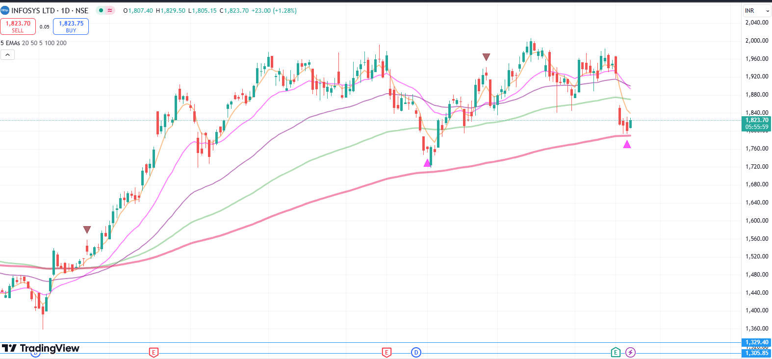Select the 5 EMAs indicator legend
This screenshot has height=359, width=772.
tap(34, 43)
